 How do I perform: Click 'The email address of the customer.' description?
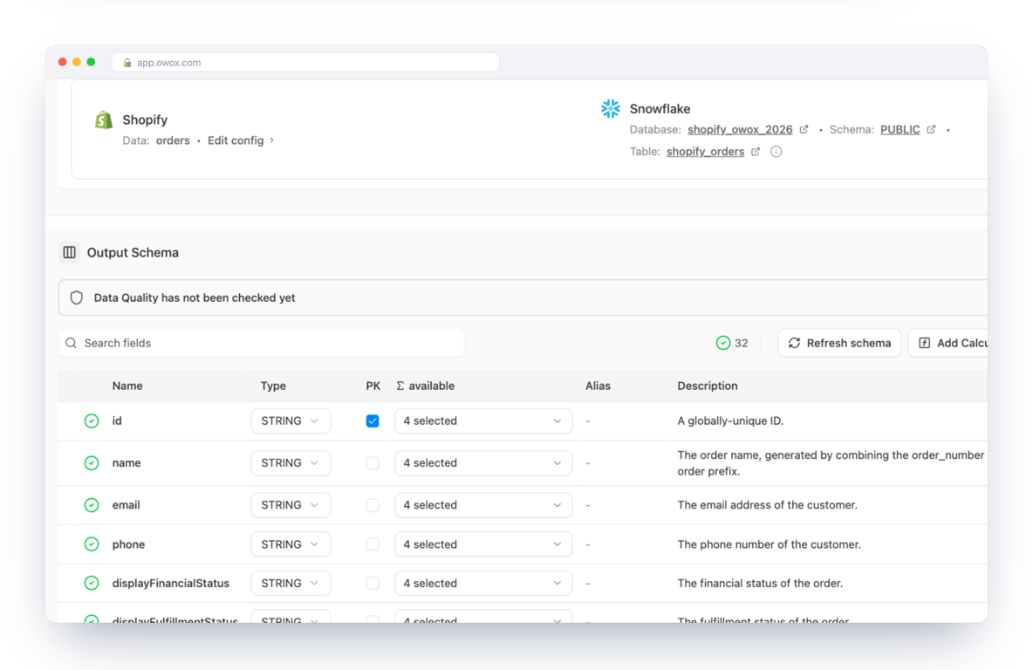[x=768, y=505]
